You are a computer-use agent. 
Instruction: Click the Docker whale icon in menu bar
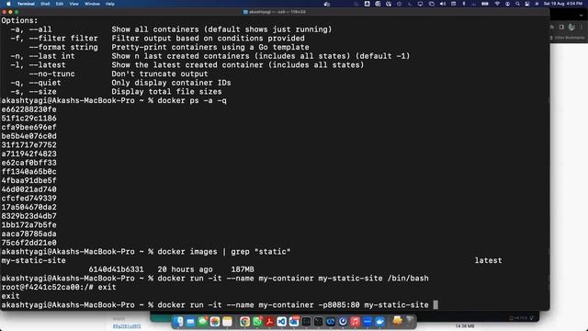[327, 4]
